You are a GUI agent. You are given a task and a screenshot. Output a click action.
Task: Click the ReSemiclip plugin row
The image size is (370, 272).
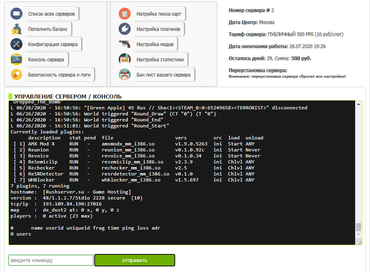[x=134, y=162]
